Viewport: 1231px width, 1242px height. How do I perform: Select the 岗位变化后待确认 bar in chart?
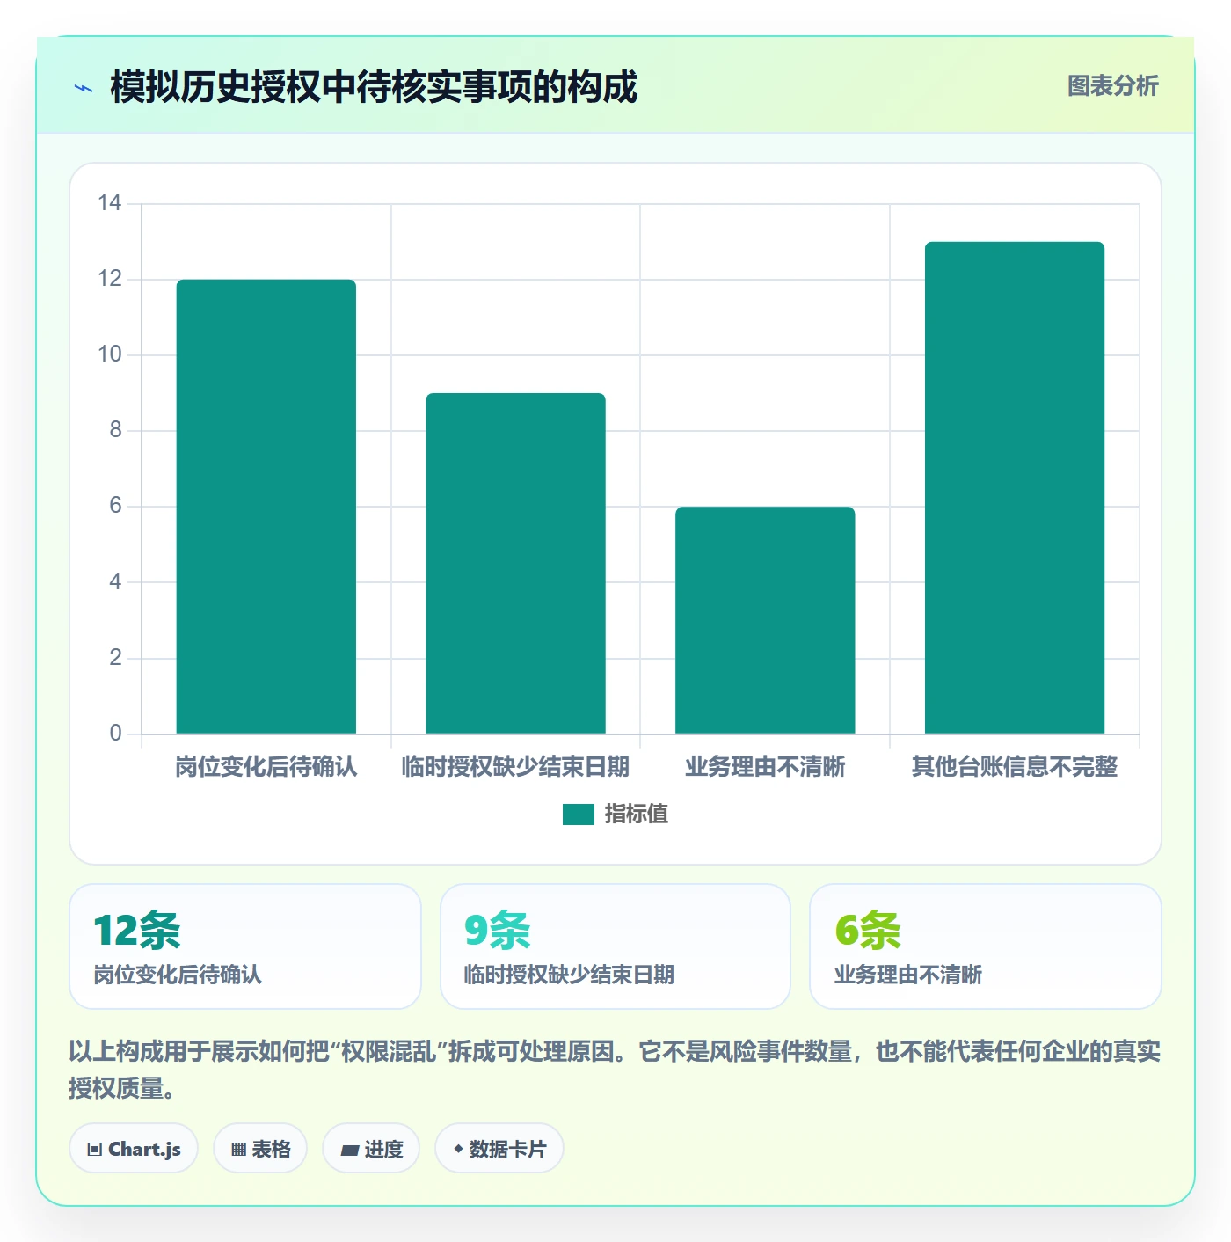pyautogui.click(x=266, y=507)
